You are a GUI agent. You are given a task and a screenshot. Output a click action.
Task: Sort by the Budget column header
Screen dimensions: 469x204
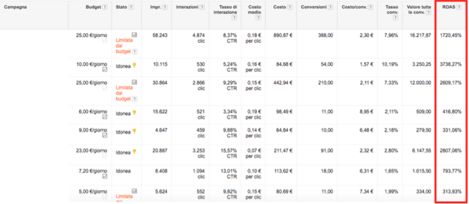point(93,7)
